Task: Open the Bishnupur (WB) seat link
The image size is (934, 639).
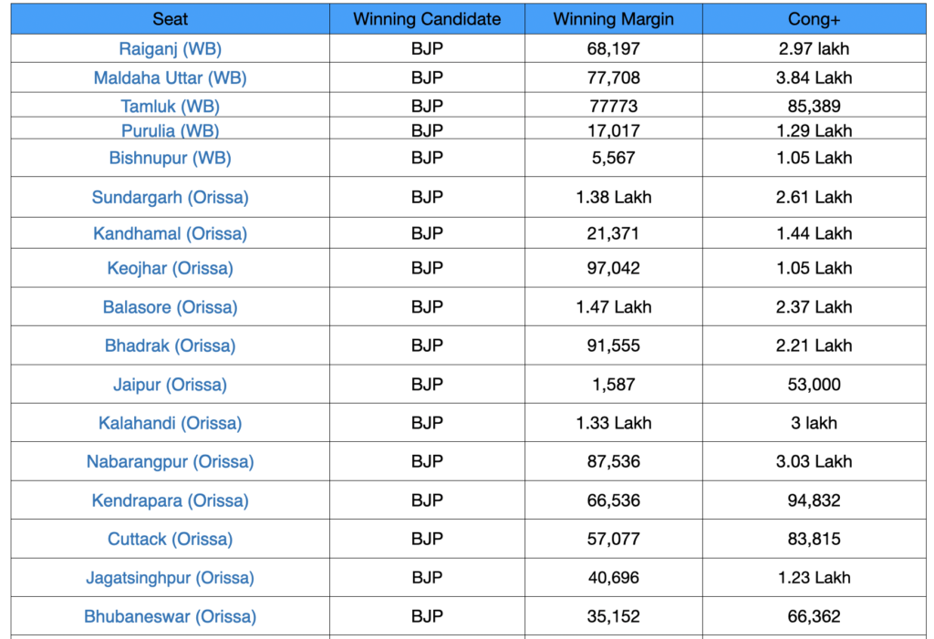Action: click(171, 158)
